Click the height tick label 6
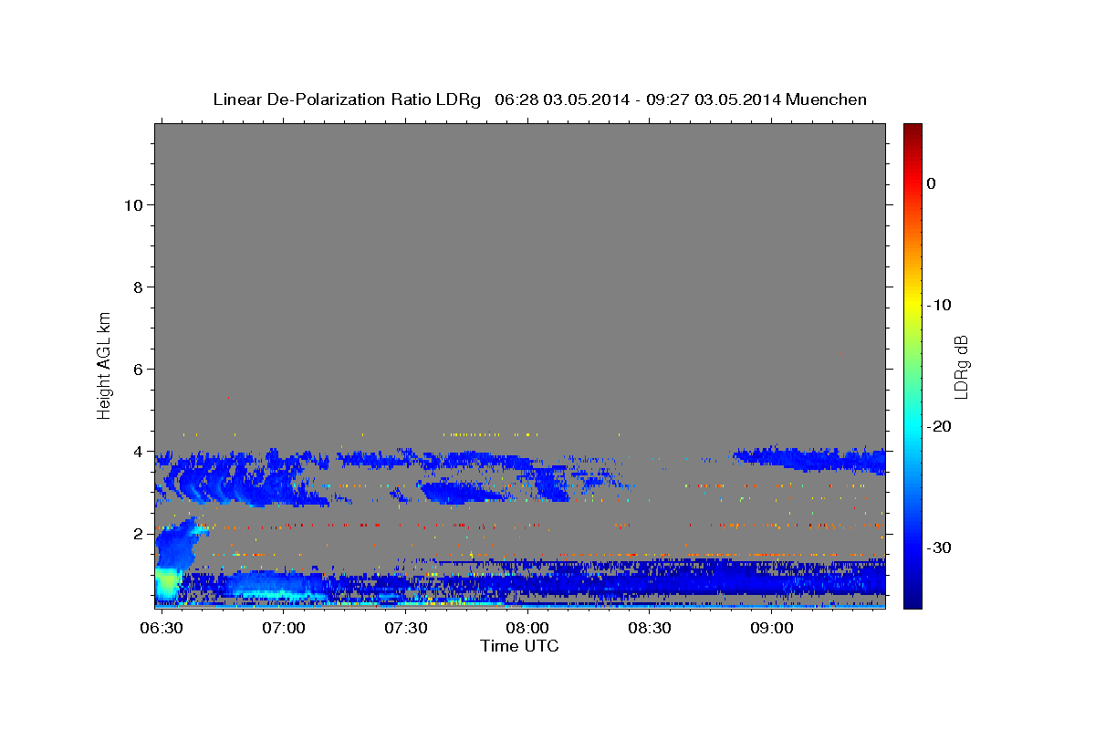The image size is (1095, 730). (x=139, y=370)
